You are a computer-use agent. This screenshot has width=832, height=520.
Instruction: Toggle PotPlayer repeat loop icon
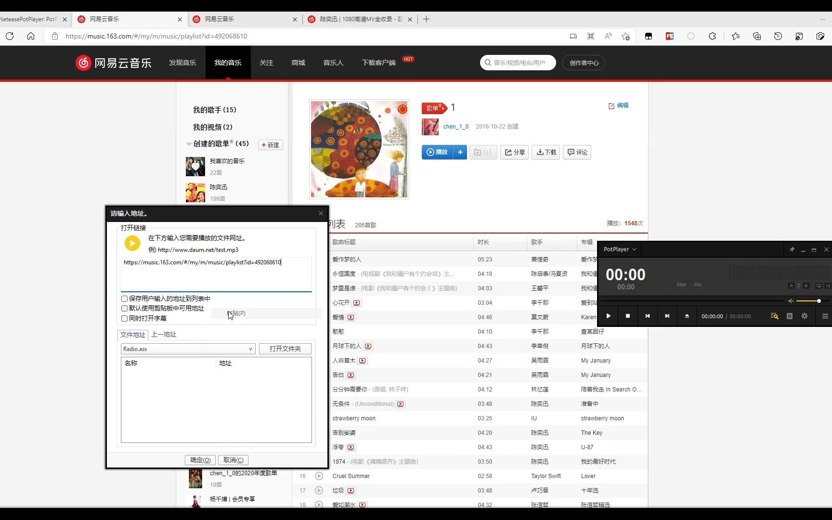click(819, 286)
